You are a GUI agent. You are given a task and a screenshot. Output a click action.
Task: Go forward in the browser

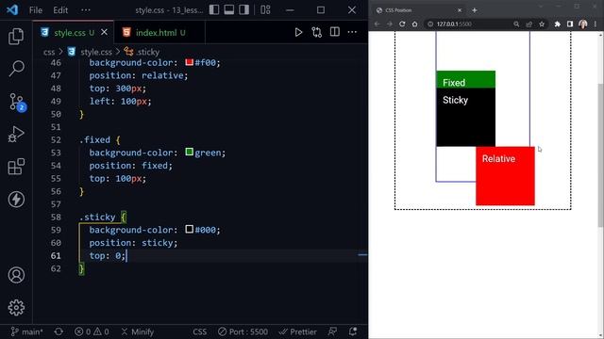390,24
